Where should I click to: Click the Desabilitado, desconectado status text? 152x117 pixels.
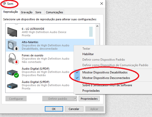click(x=40, y=49)
